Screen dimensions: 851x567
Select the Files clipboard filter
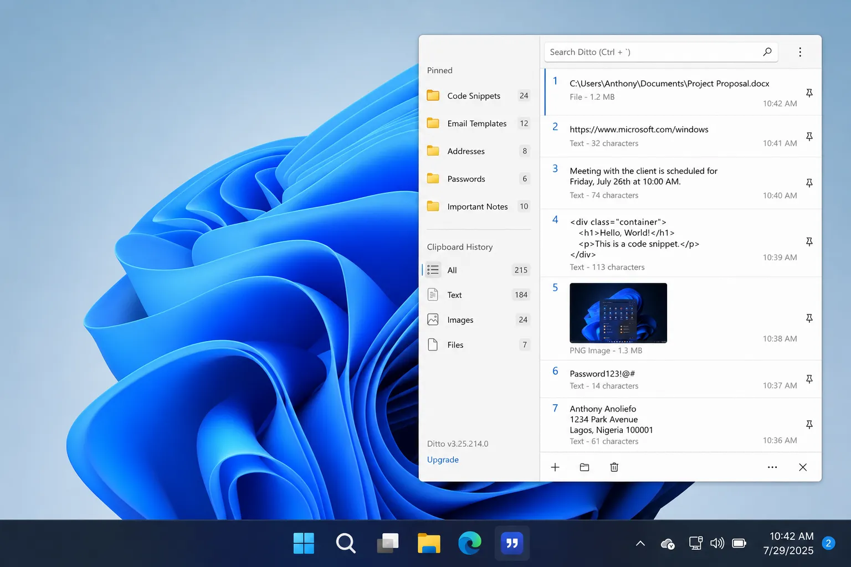(x=479, y=345)
